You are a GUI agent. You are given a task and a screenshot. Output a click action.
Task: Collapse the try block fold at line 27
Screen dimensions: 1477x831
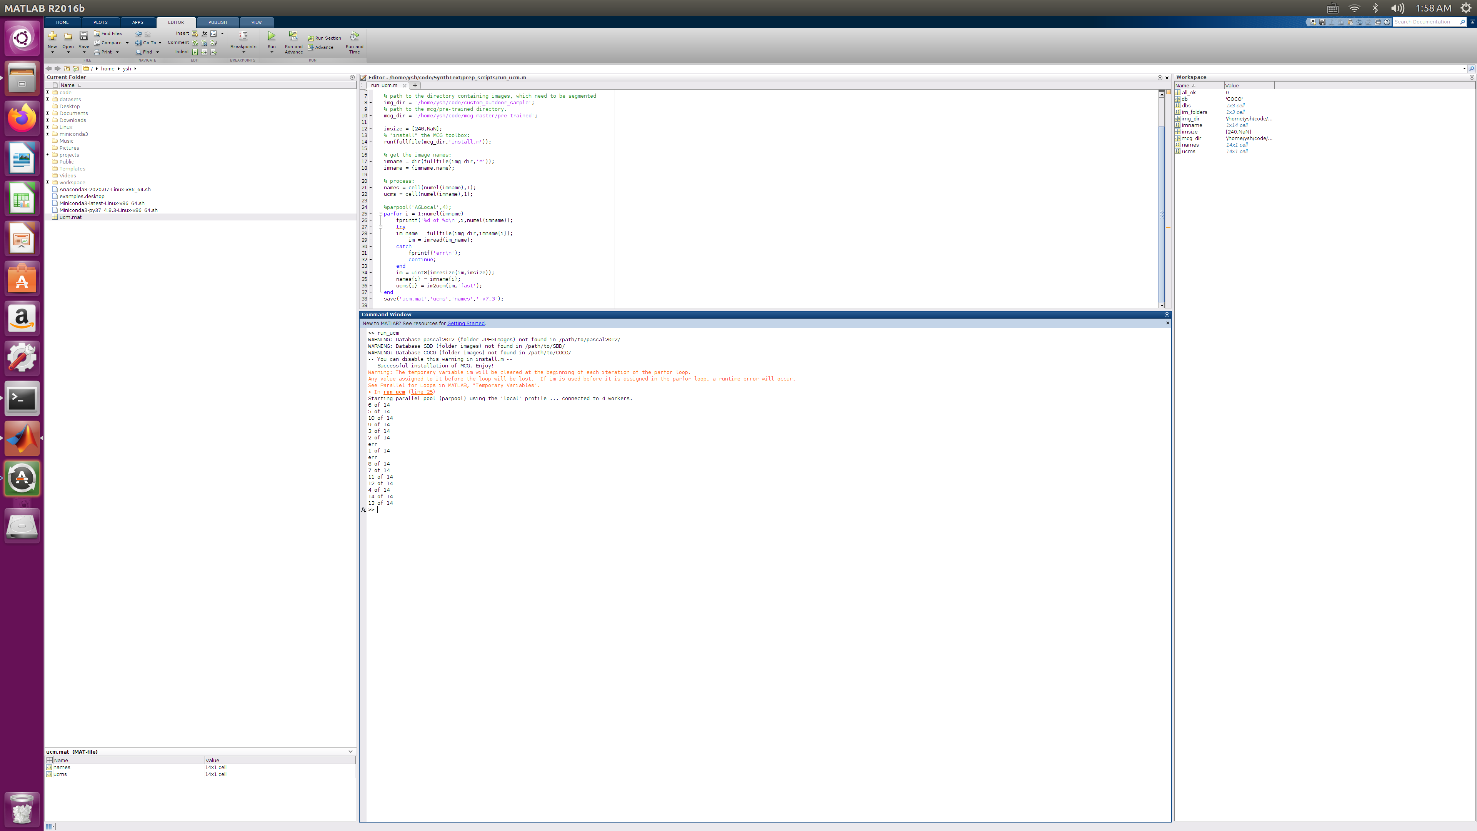(380, 227)
